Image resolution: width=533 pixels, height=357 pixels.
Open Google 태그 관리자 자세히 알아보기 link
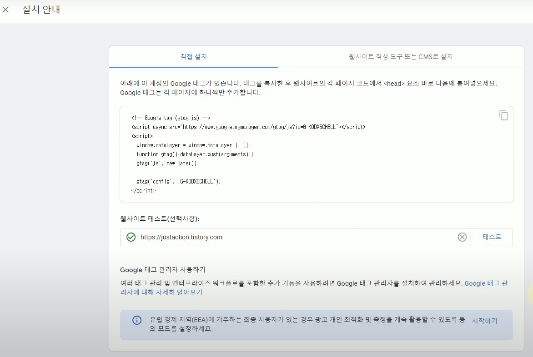(x=314, y=288)
